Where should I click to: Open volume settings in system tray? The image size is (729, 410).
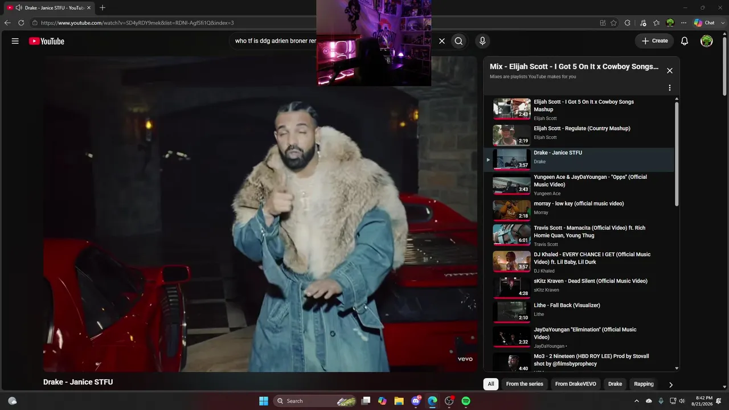click(682, 401)
